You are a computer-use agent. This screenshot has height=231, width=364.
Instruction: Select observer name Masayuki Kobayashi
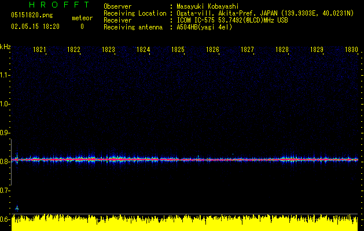[x=208, y=6]
